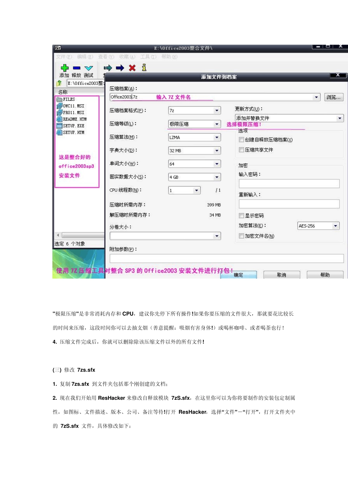
Task: Open the 加密算法 AES-256 dropdown
Action: pyautogui.click(x=336, y=226)
